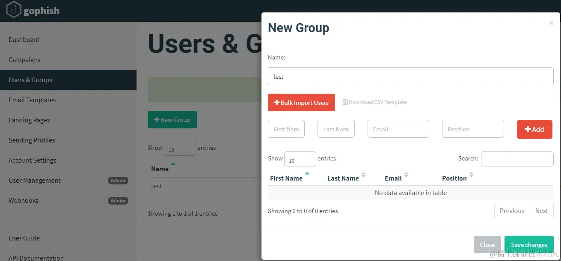This screenshot has height=261, width=561.
Task: Click the Name column sort arrow in Users & Groups
Action: point(173,164)
